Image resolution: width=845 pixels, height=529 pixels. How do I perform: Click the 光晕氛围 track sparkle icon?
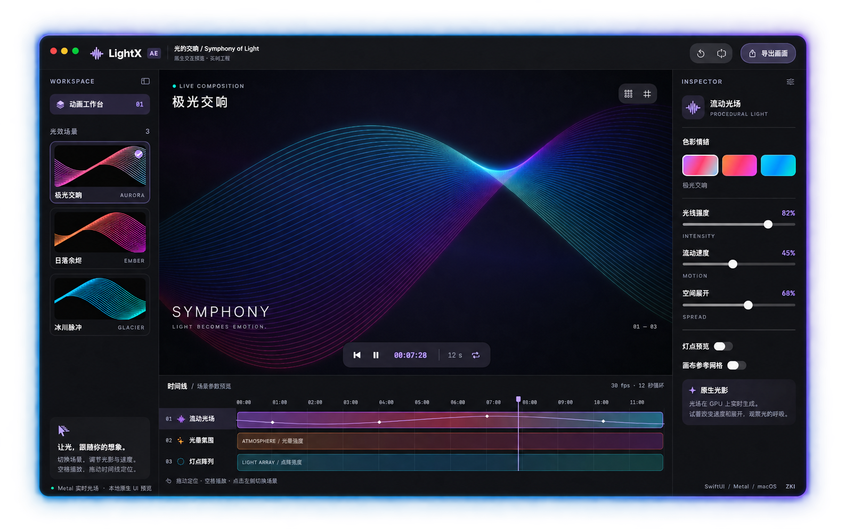click(181, 440)
